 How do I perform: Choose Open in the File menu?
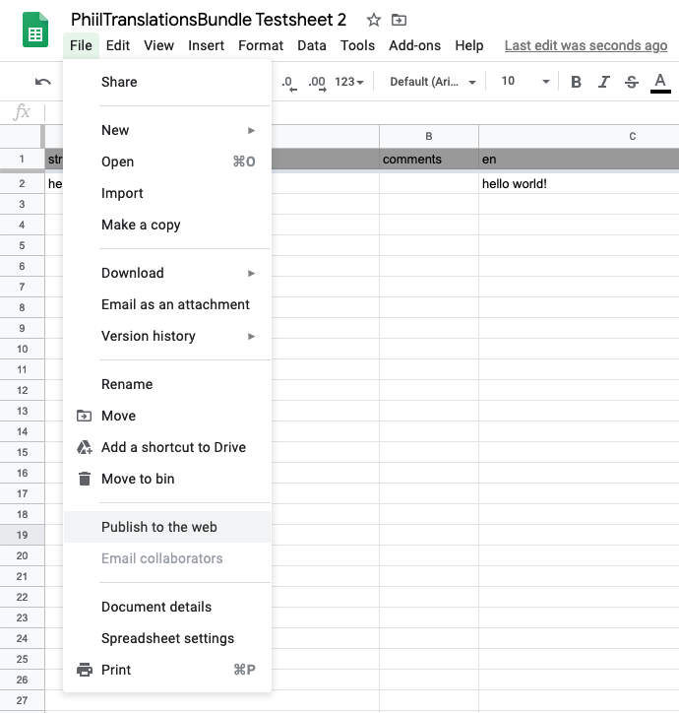(167, 162)
